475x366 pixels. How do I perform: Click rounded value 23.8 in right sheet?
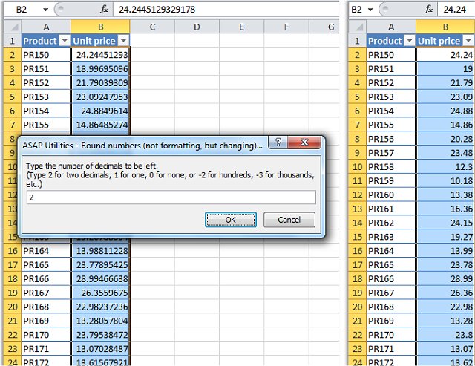tap(445, 335)
